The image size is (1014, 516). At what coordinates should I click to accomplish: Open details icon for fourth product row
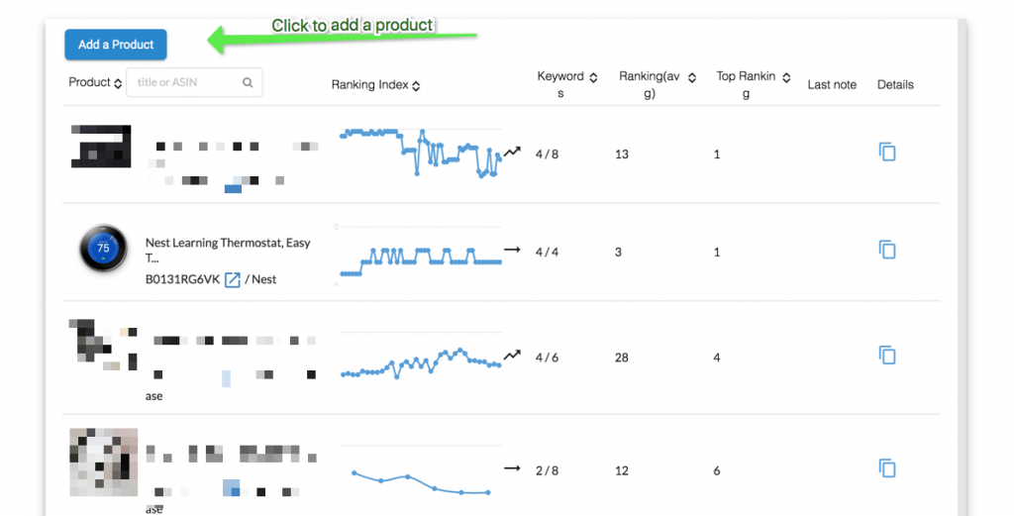pyautogui.click(x=887, y=468)
